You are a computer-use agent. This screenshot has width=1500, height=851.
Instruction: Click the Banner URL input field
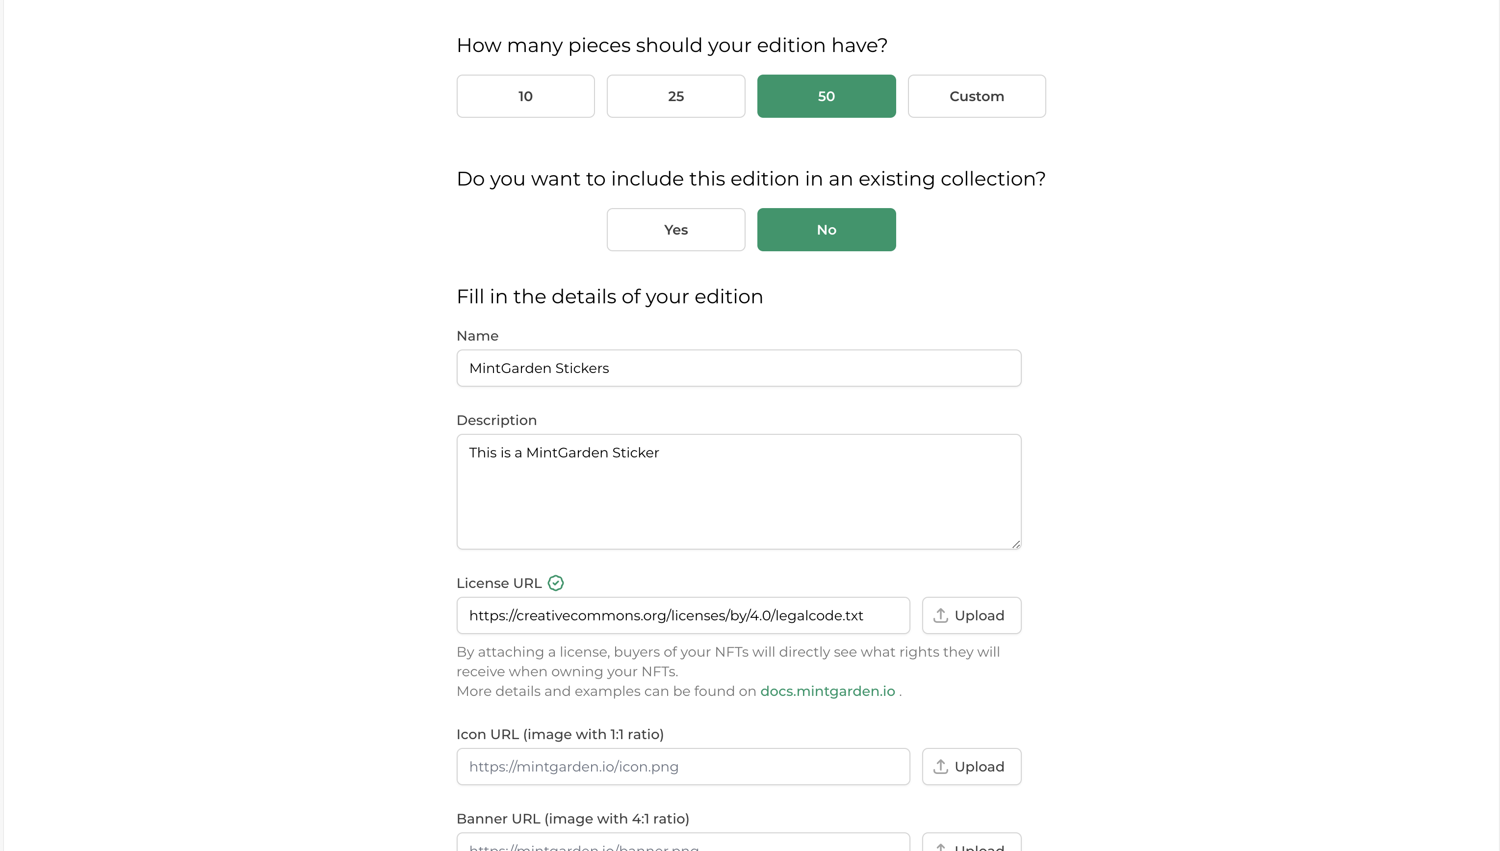point(683,845)
